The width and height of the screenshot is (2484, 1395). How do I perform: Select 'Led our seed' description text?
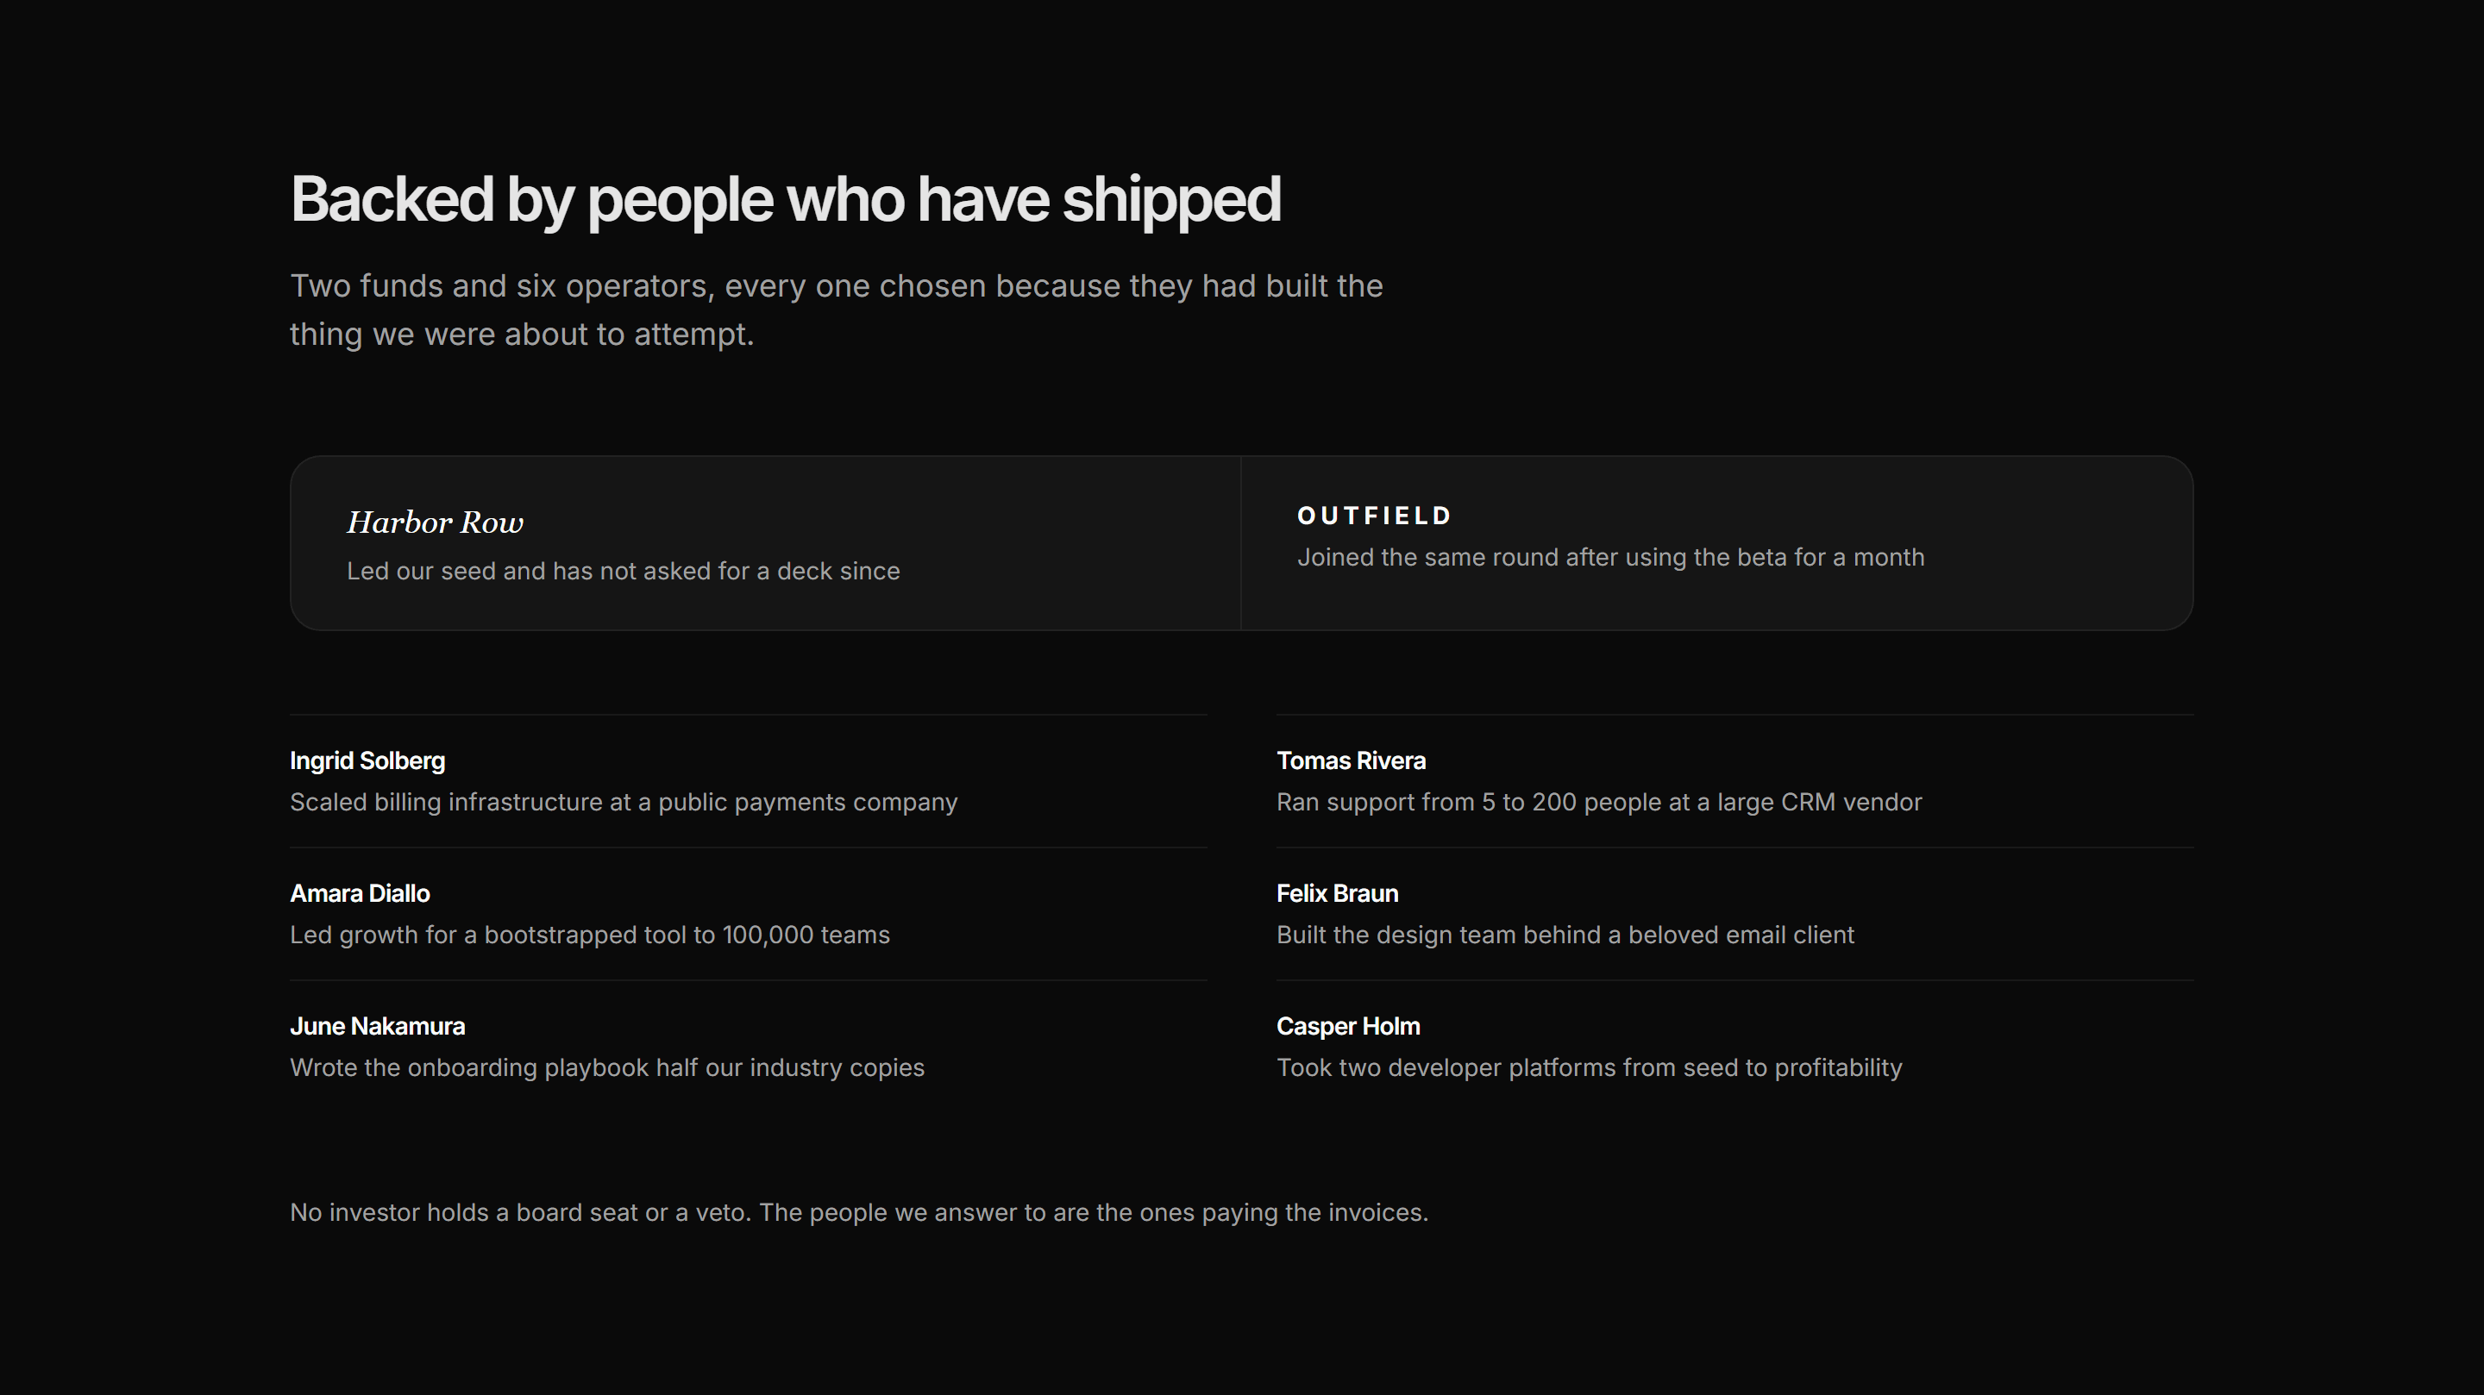click(624, 571)
